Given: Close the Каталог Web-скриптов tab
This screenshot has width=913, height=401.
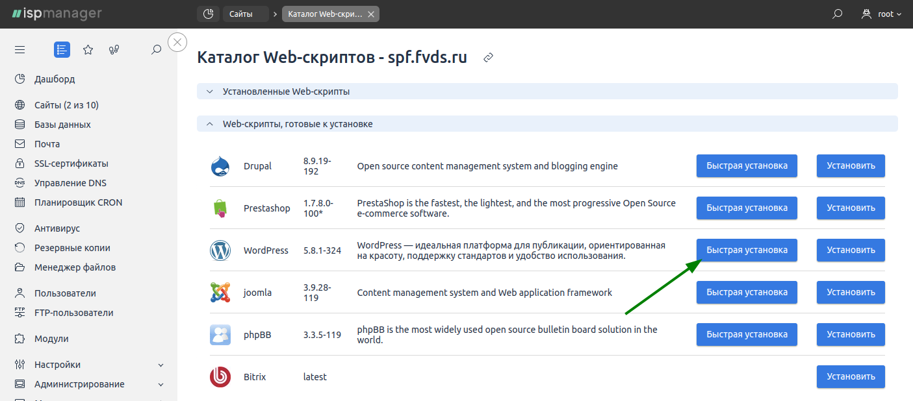Looking at the screenshot, I should point(370,14).
